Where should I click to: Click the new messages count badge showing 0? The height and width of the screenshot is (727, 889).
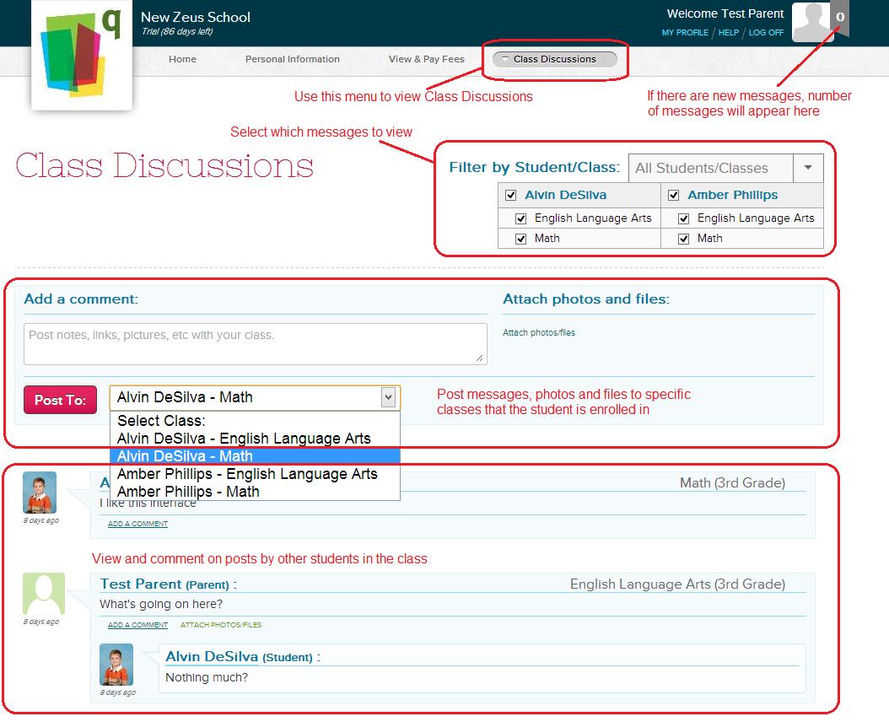[840, 17]
